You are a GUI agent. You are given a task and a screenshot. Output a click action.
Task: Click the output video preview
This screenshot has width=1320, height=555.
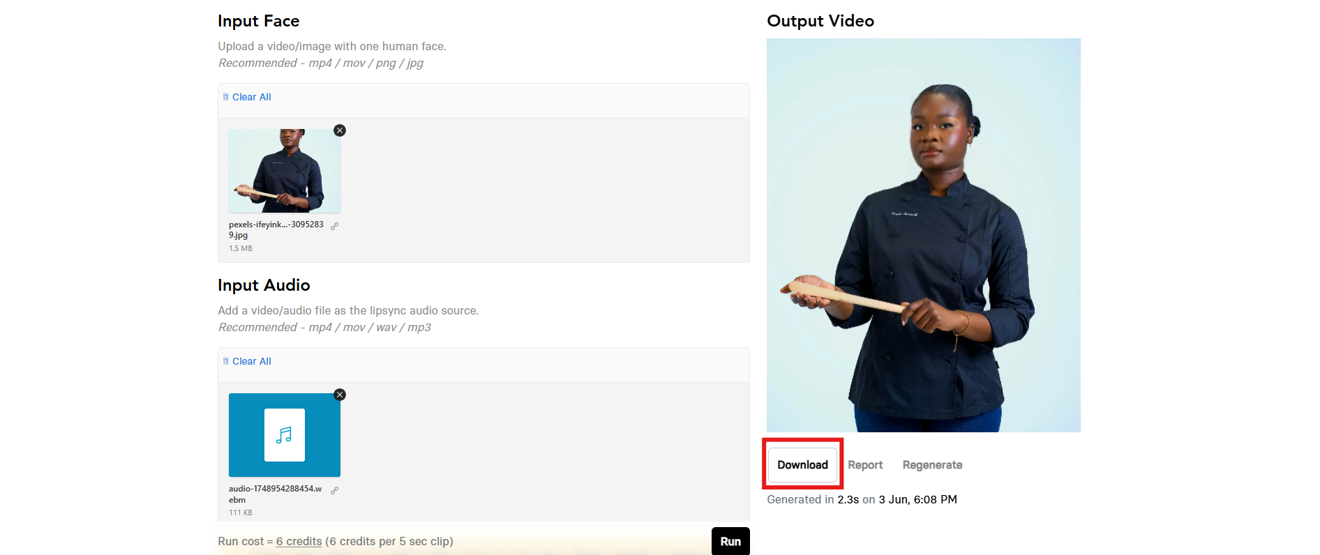924,235
